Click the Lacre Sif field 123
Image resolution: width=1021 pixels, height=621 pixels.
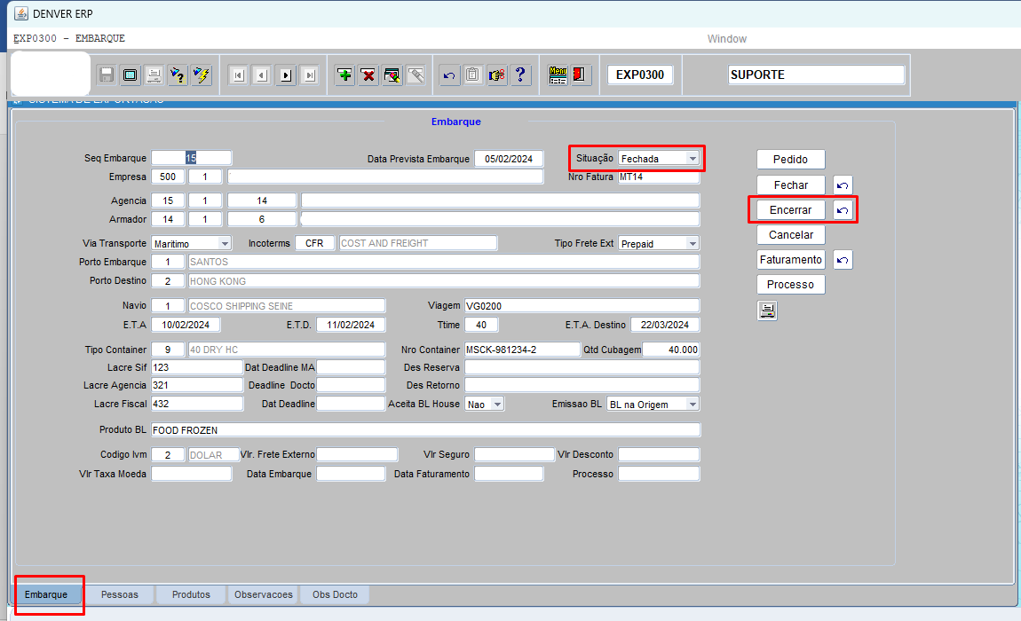(x=197, y=368)
